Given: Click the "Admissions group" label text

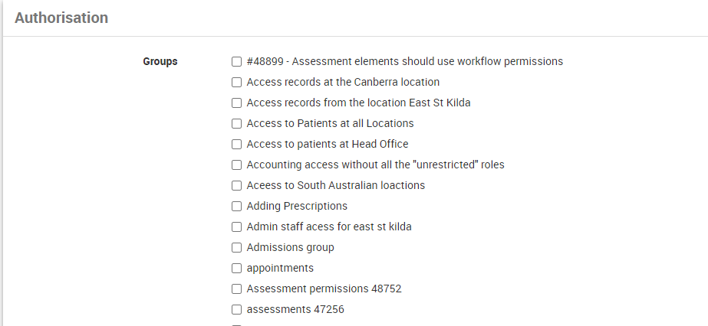Looking at the screenshot, I should point(290,247).
